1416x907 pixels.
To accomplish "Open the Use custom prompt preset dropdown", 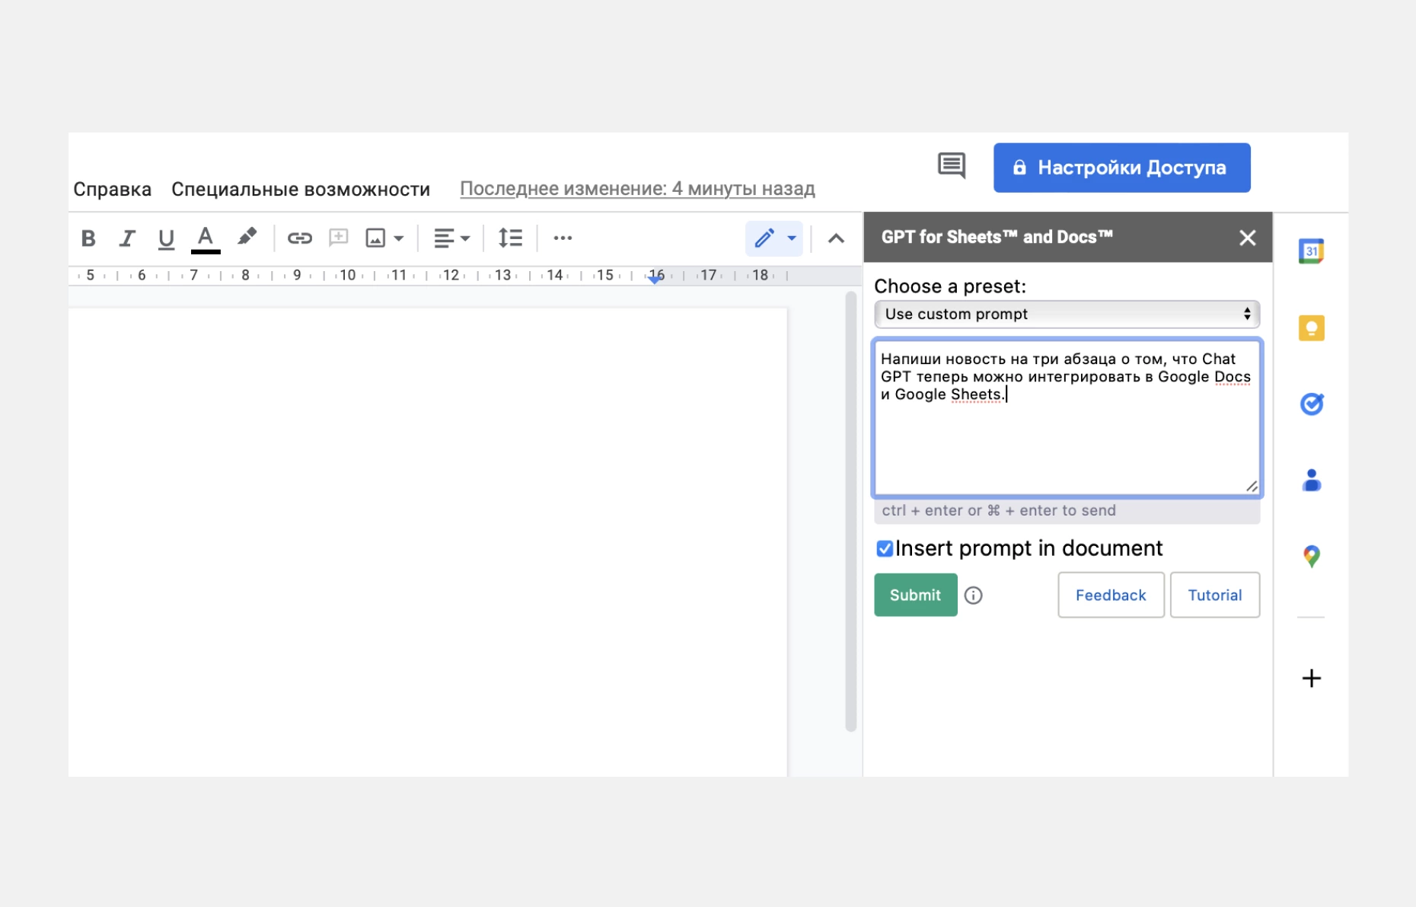I will tap(1067, 314).
